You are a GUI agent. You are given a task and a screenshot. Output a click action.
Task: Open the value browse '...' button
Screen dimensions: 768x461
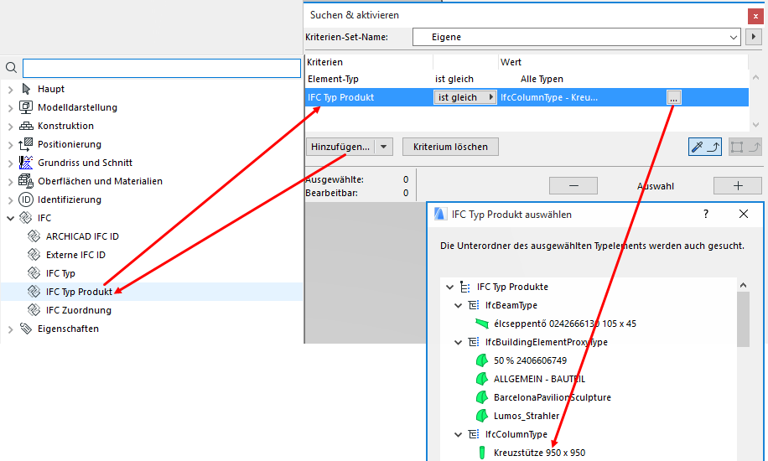point(673,97)
